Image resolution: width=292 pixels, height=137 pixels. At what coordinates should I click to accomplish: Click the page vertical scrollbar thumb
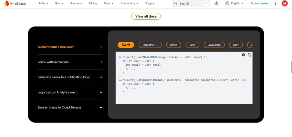(x=291, y=67)
